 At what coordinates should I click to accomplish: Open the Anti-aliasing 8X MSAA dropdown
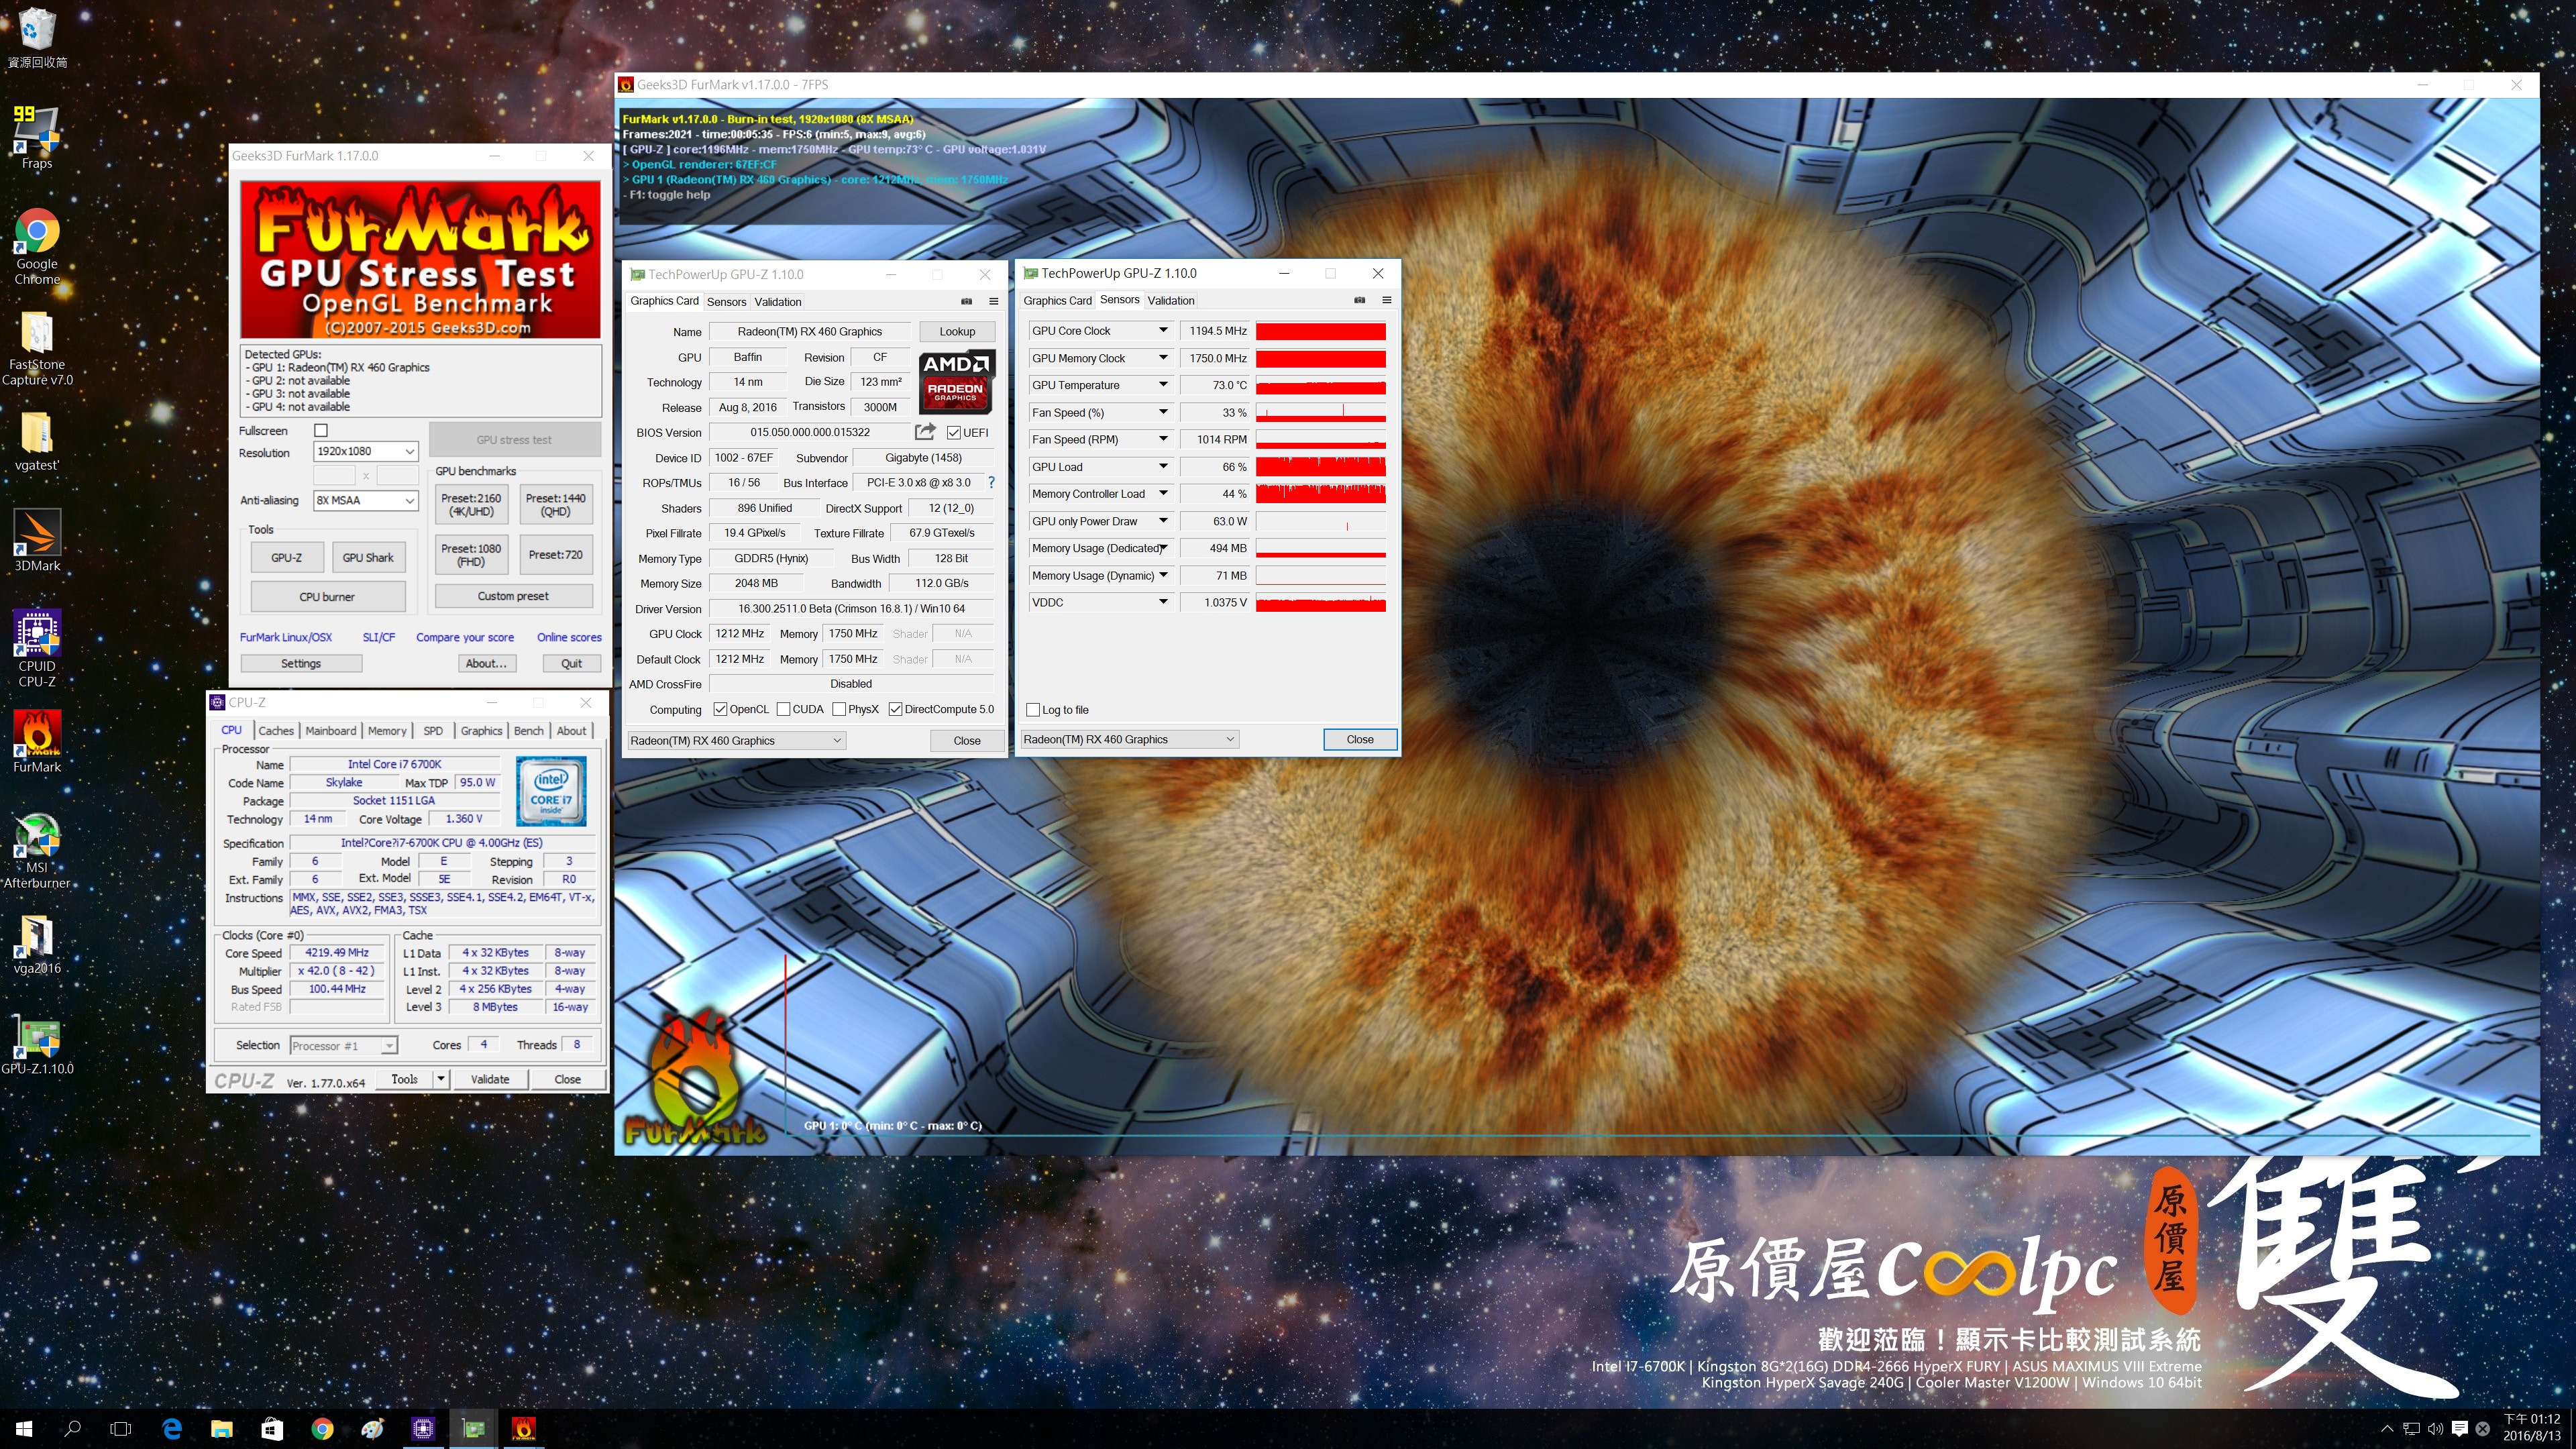366,500
